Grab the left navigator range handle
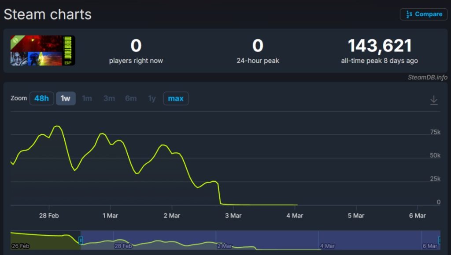Image resolution: width=451 pixels, height=255 pixels. click(81, 240)
